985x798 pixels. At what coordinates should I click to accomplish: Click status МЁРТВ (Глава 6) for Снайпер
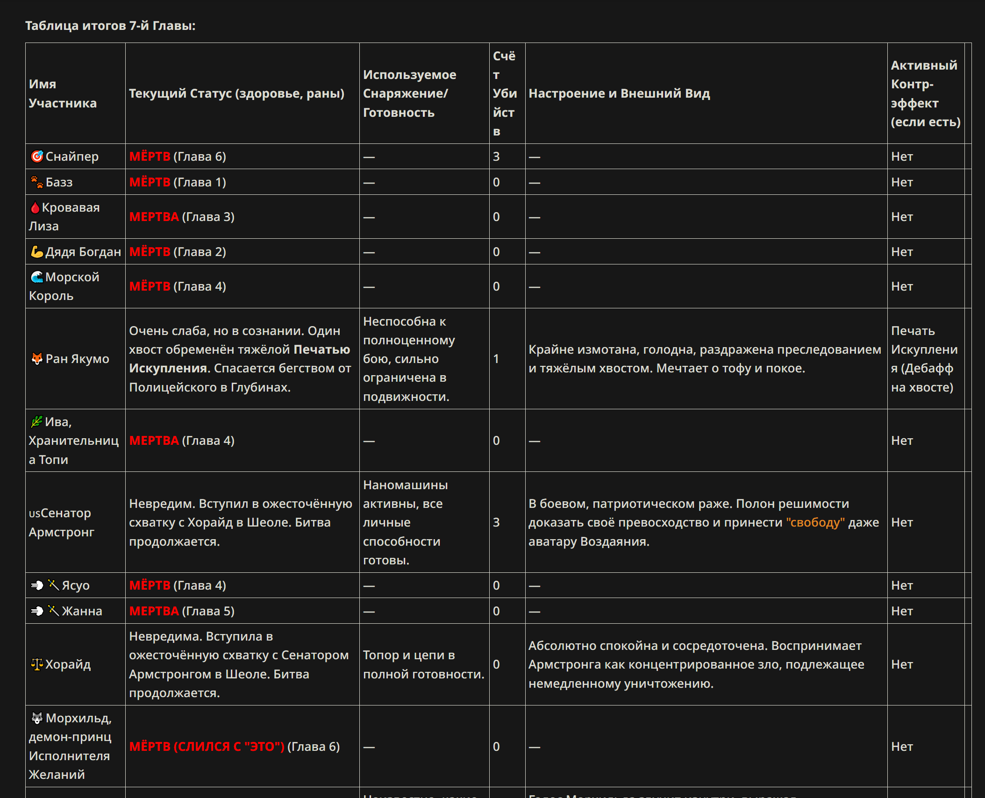[x=178, y=156]
